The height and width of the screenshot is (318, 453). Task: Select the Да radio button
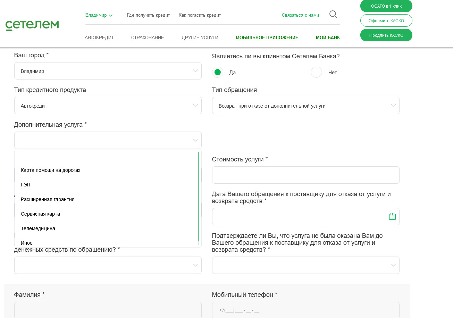pyautogui.click(x=218, y=72)
